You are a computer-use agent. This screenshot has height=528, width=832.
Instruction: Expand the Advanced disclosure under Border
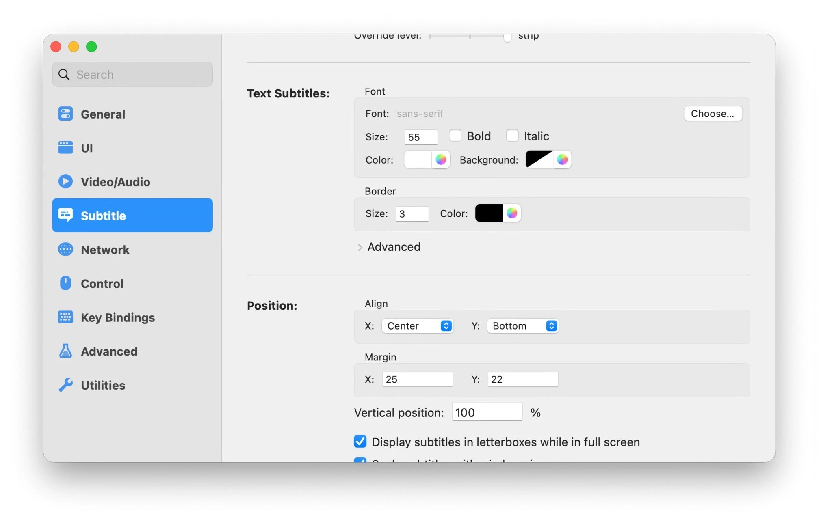click(360, 247)
